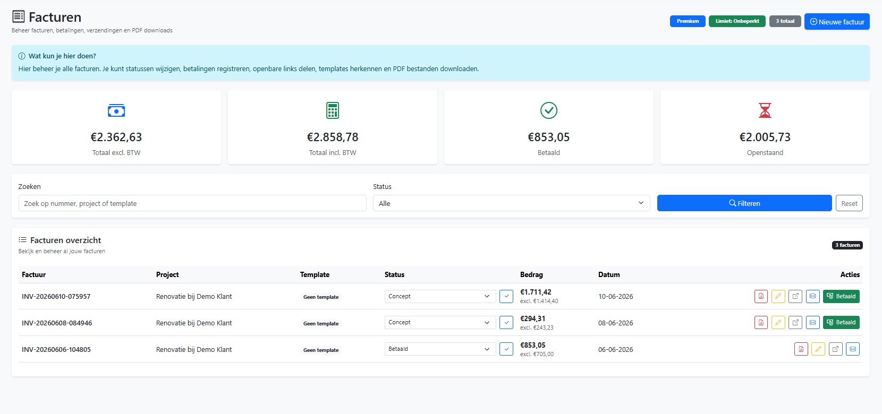
Task: Send invoice INV-20260606-104805 by email
Action: 853,349
